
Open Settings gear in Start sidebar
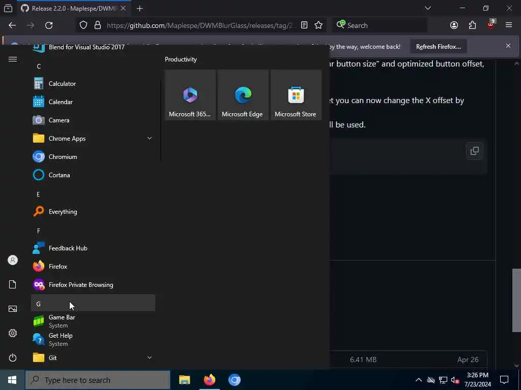click(x=13, y=333)
